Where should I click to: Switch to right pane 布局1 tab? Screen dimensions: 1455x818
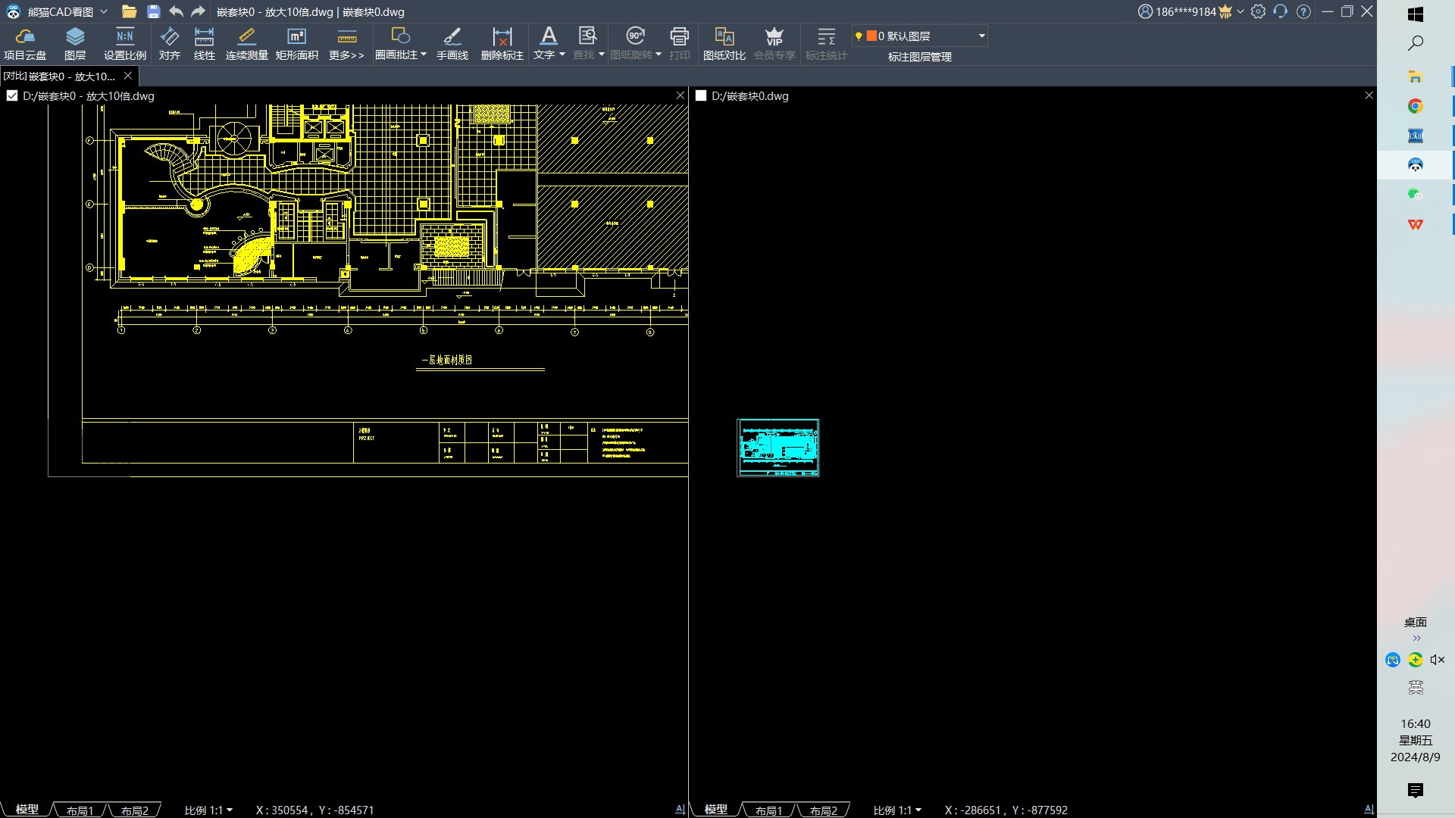[768, 810]
